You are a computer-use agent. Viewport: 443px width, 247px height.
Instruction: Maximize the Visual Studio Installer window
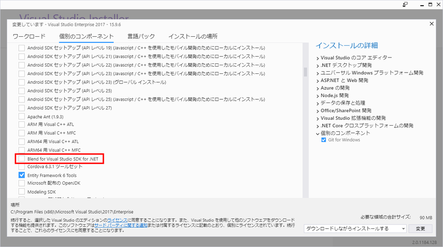click(430, 4)
